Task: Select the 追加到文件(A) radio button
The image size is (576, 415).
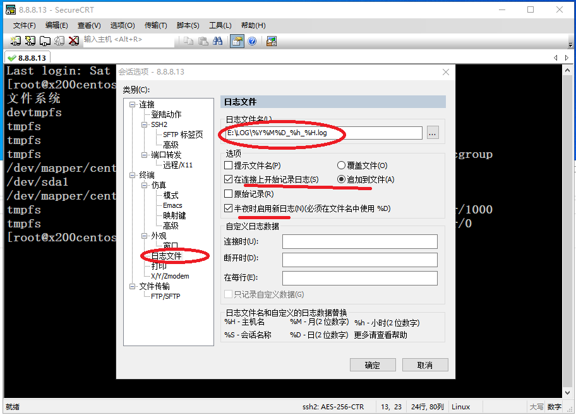Action: click(341, 179)
